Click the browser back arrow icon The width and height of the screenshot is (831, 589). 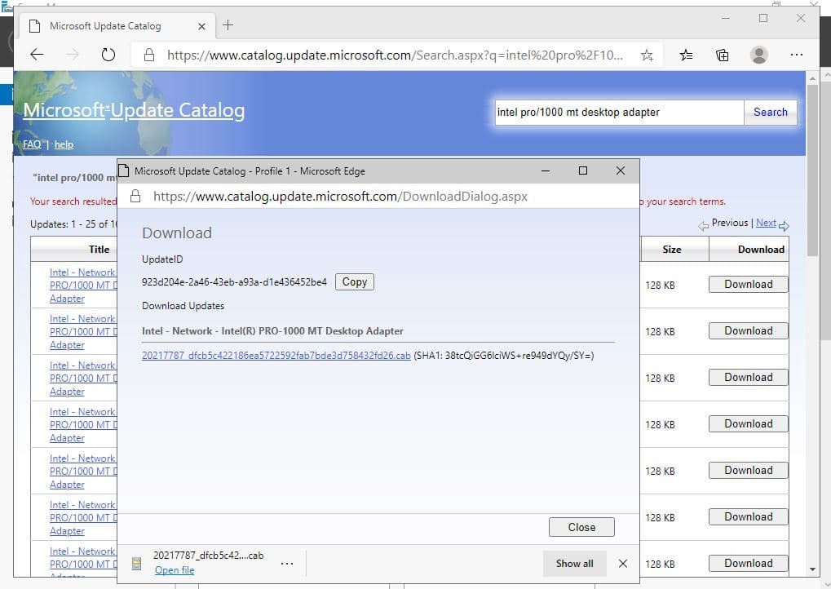(x=37, y=55)
